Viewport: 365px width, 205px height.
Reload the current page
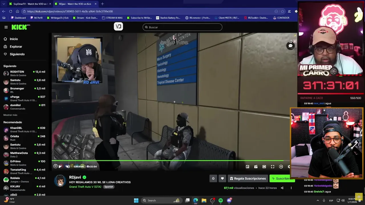(11, 11)
